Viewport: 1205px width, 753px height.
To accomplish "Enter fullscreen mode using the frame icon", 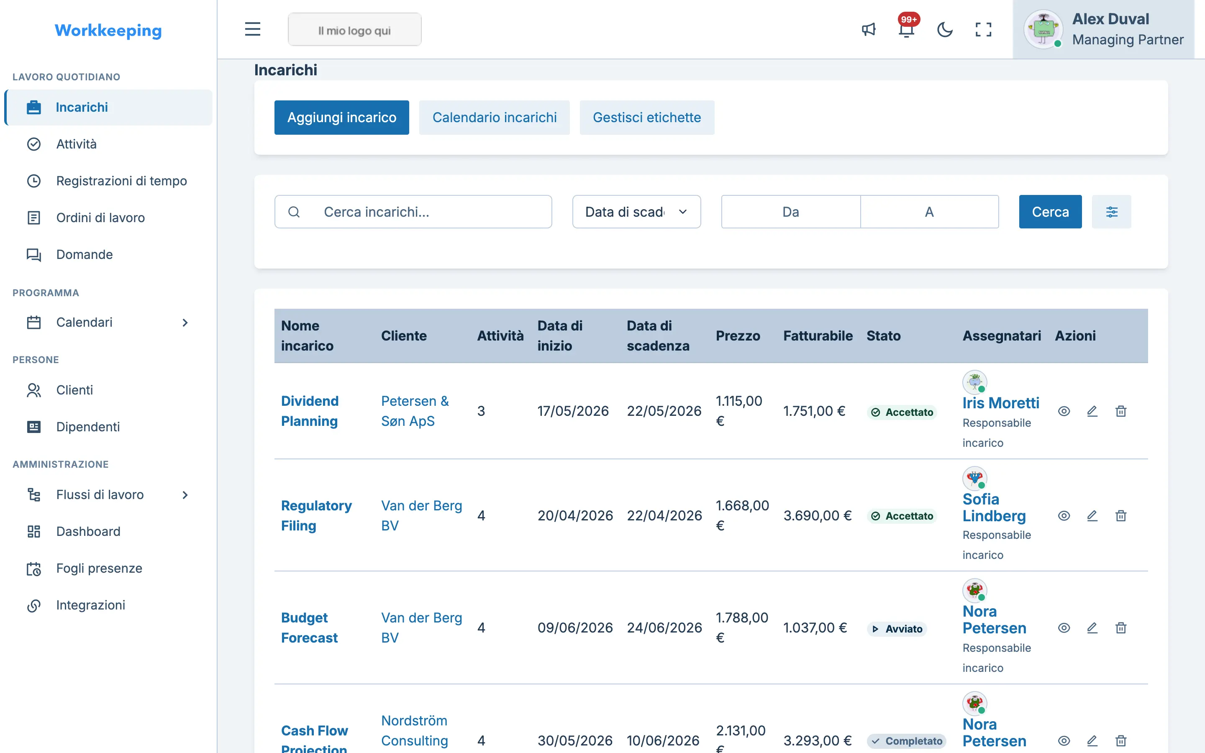I will (x=983, y=29).
